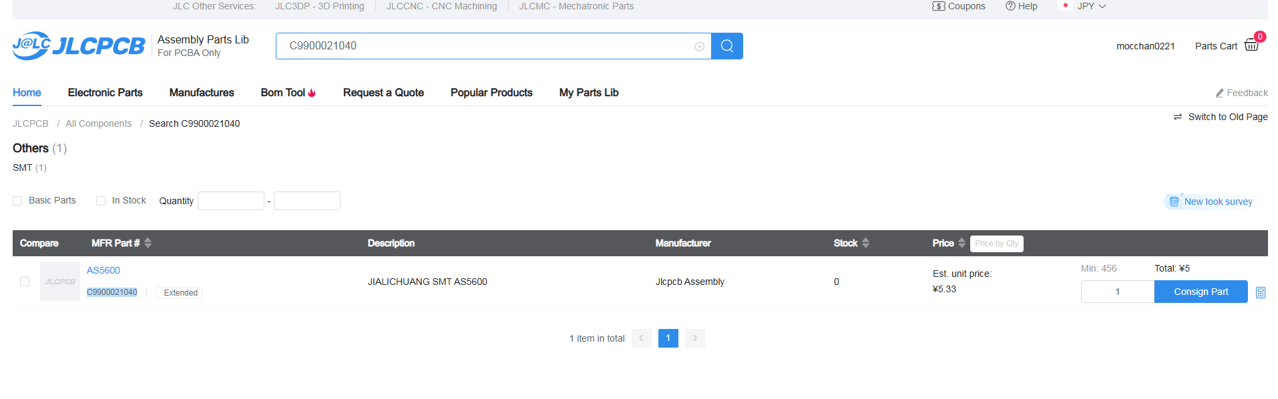This screenshot has width=1278, height=399.
Task: Open the AS5600 part link
Action: point(103,270)
